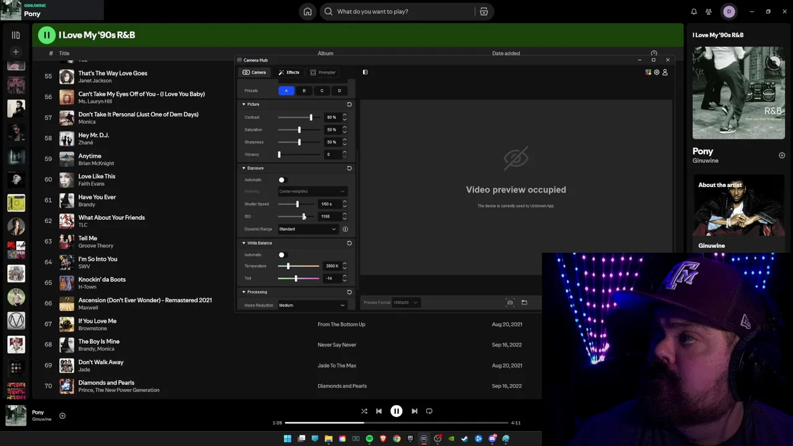Click the Saturation slider
Viewport: 793px width, 446px height.
(299, 129)
